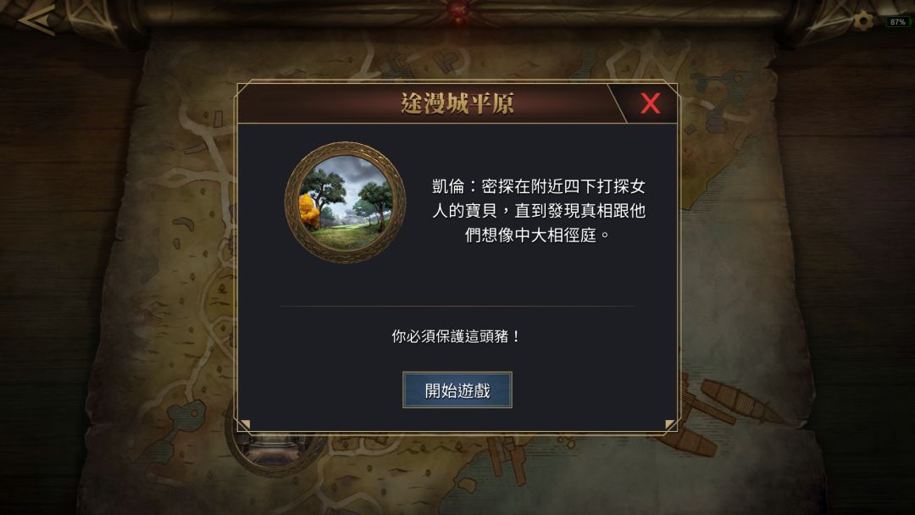Click the wooden pier below the dialog
915x515 pixels.
coord(507,458)
